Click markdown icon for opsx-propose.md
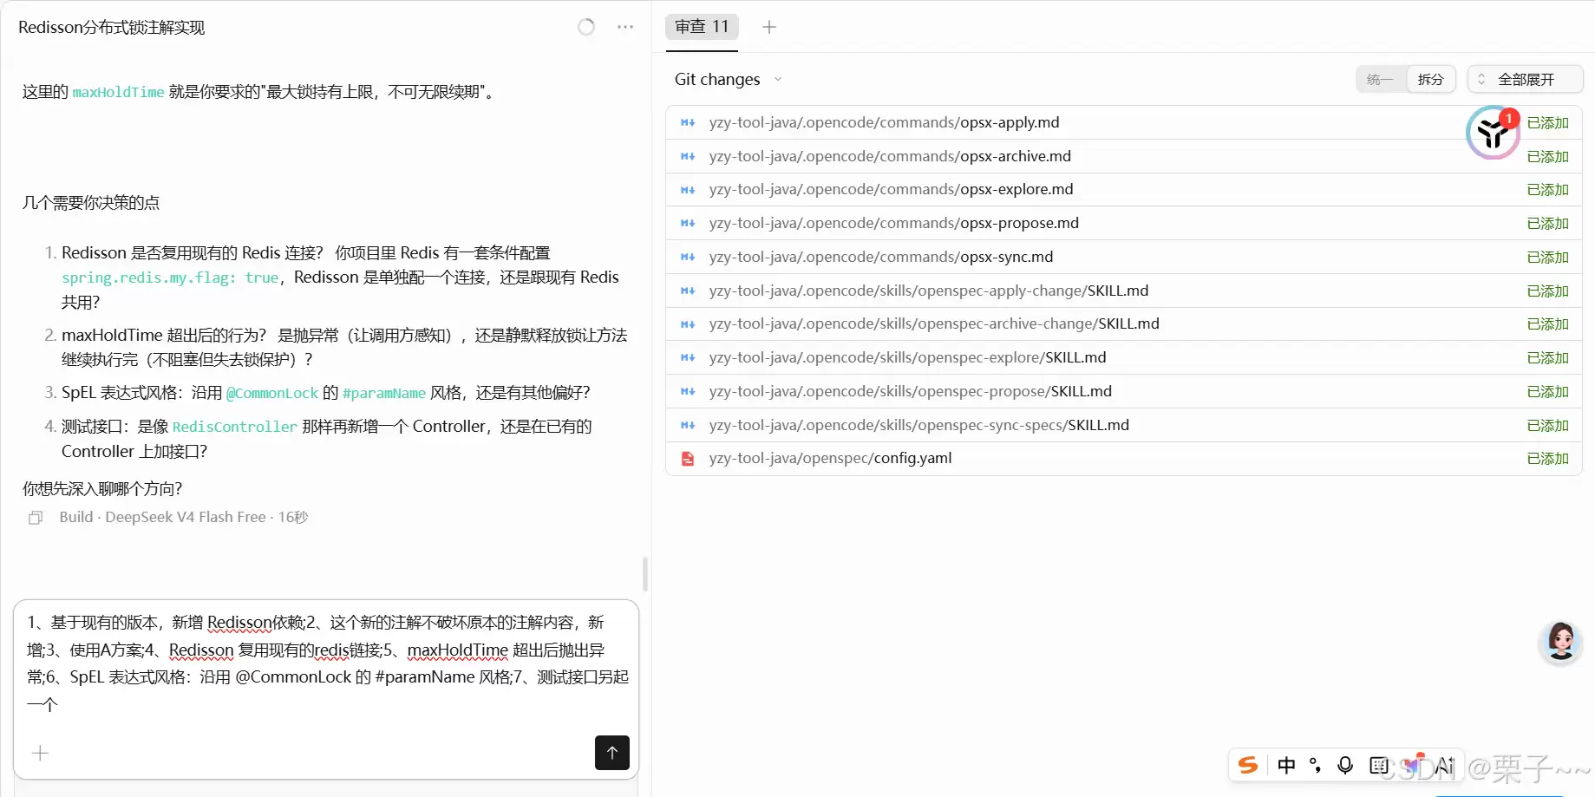The image size is (1595, 797). click(688, 223)
